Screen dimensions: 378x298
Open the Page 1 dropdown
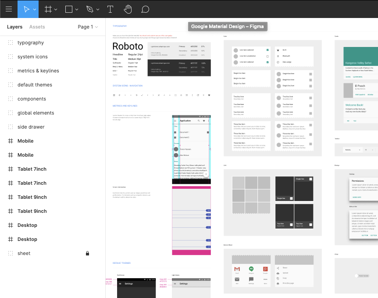[x=88, y=27]
